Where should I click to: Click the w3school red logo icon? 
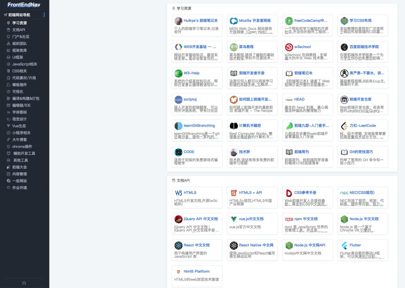coord(289,47)
